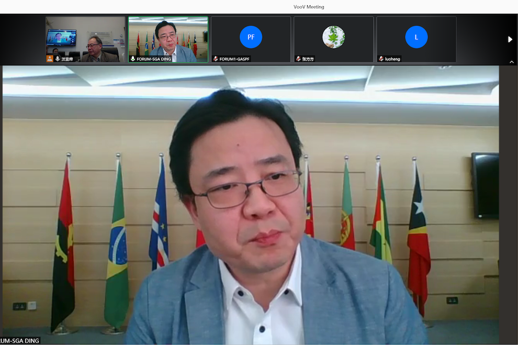The width and height of the screenshot is (518, 345).
Task: Click the 张方方 name label
Action: tap(309, 59)
